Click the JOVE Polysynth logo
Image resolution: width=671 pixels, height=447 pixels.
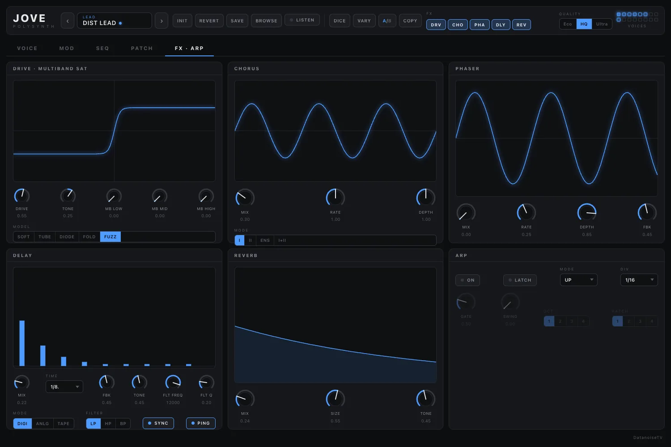coord(34,21)
